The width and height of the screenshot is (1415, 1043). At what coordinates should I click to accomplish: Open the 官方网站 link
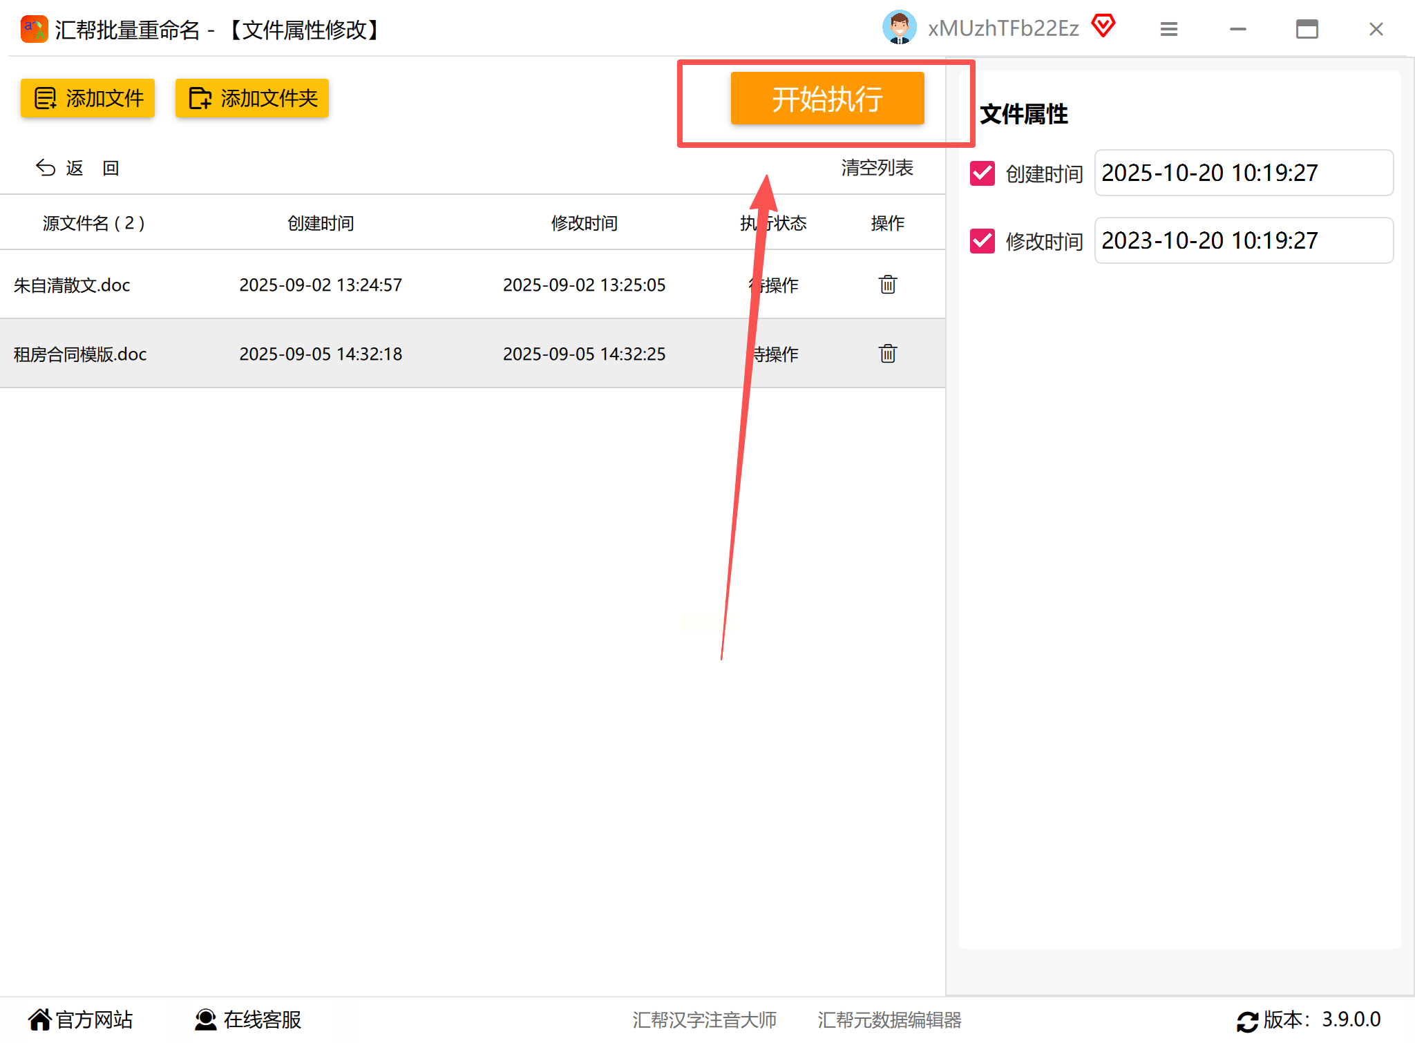click(x=81, y=1020)
